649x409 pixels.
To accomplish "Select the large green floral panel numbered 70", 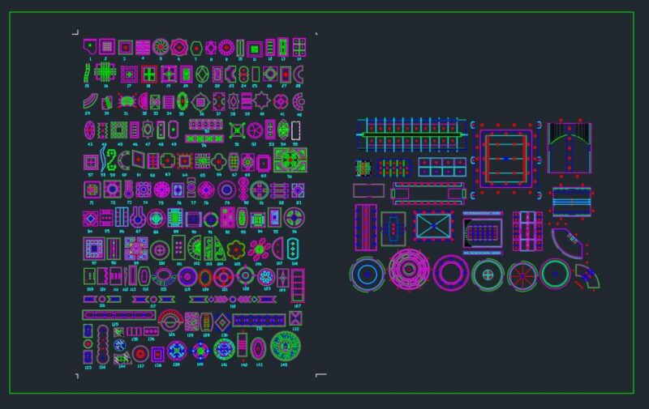I will (x=290, y=160).
